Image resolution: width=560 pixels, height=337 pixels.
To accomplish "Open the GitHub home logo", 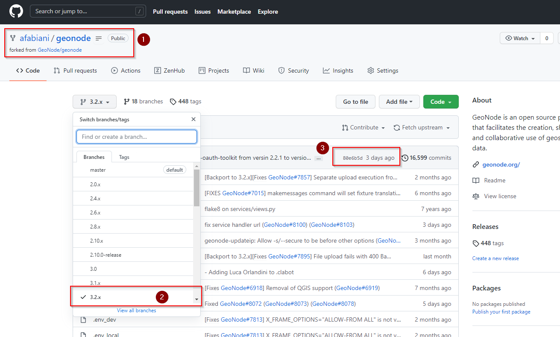I will [16, 12].
